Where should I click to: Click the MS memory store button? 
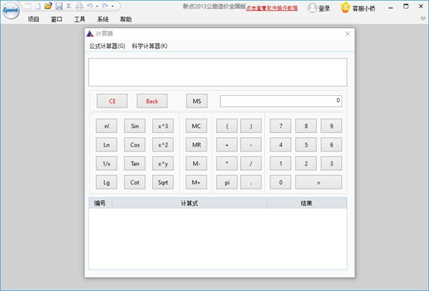coord(197,102)
